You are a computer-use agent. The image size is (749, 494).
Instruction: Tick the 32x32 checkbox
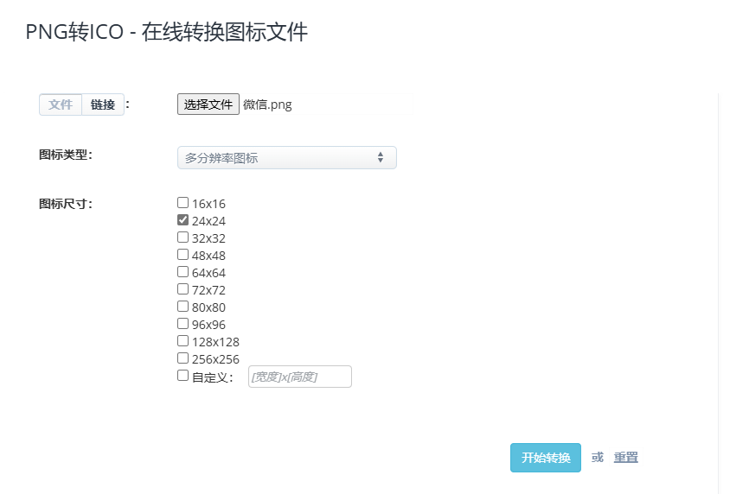pyautogui.click(x=182, y=237)
